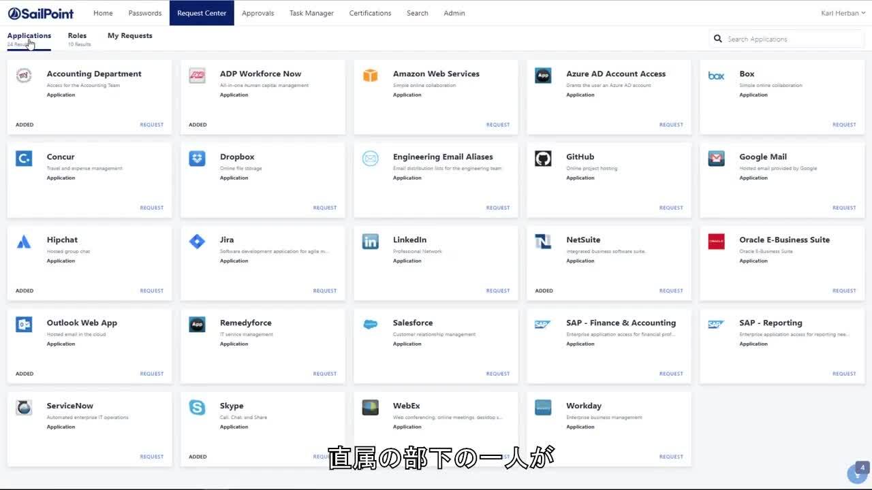Request access to Dropbox
The image size is (872, 490).
(325, 208)
